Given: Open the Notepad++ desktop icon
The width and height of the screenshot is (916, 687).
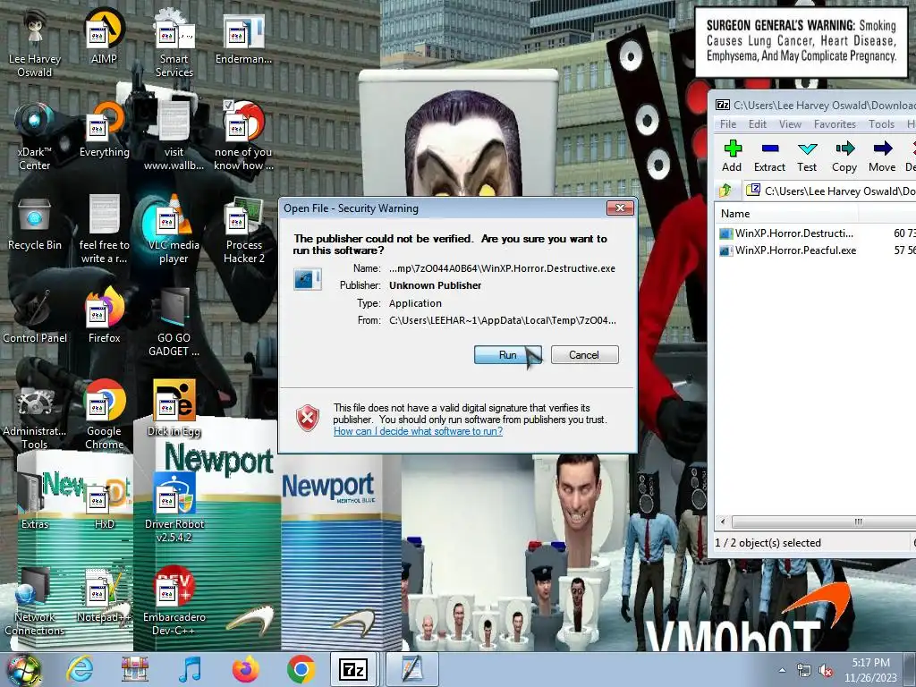Looking at the screenshot, I should point(104,596).
